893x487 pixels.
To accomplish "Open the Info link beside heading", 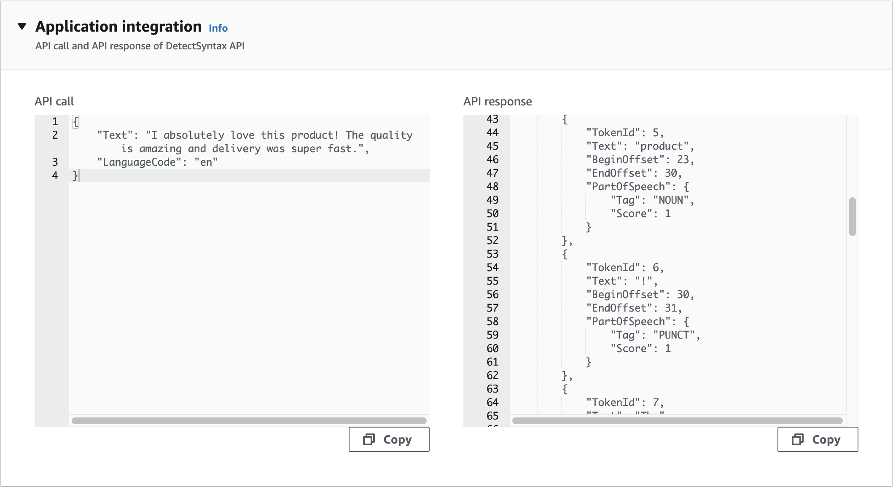I will (218, 28).
